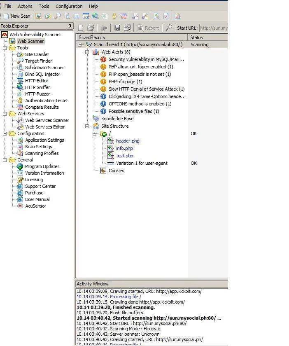Viewport: 289px width, 346px height.
Task: Select PHPinfo page (1) alert
Action: (125, 82)
